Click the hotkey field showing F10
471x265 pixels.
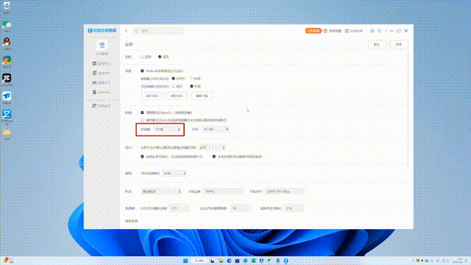click(294, 208)
